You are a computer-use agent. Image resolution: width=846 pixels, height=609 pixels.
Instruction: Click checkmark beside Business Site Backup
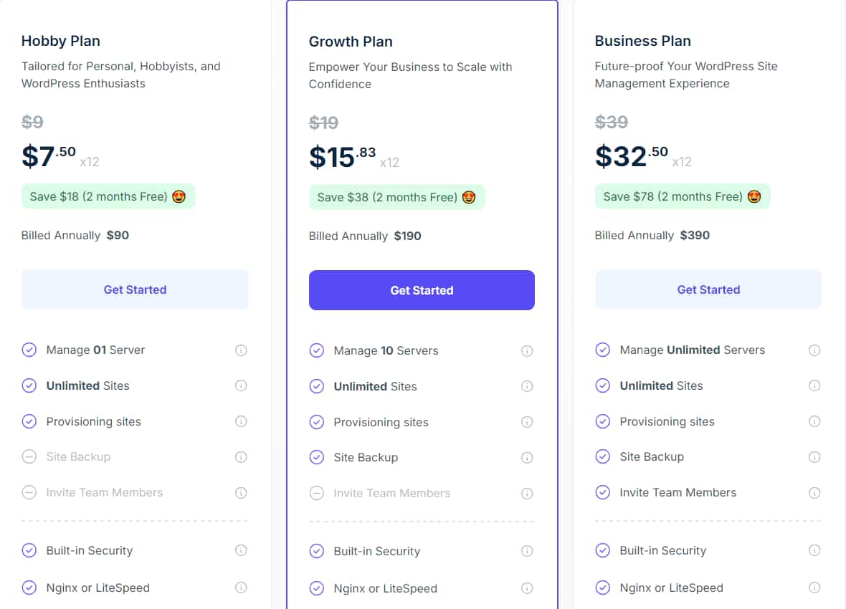pyautogui.click(x=602, y=457)
